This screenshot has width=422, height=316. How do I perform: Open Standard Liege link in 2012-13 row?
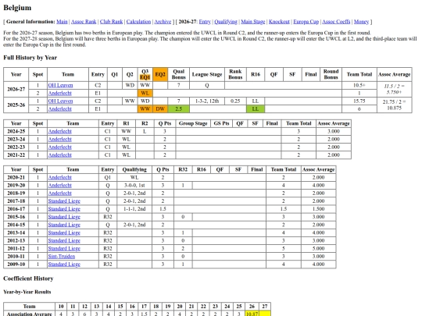pyautogui.click(x=64, y=240)
